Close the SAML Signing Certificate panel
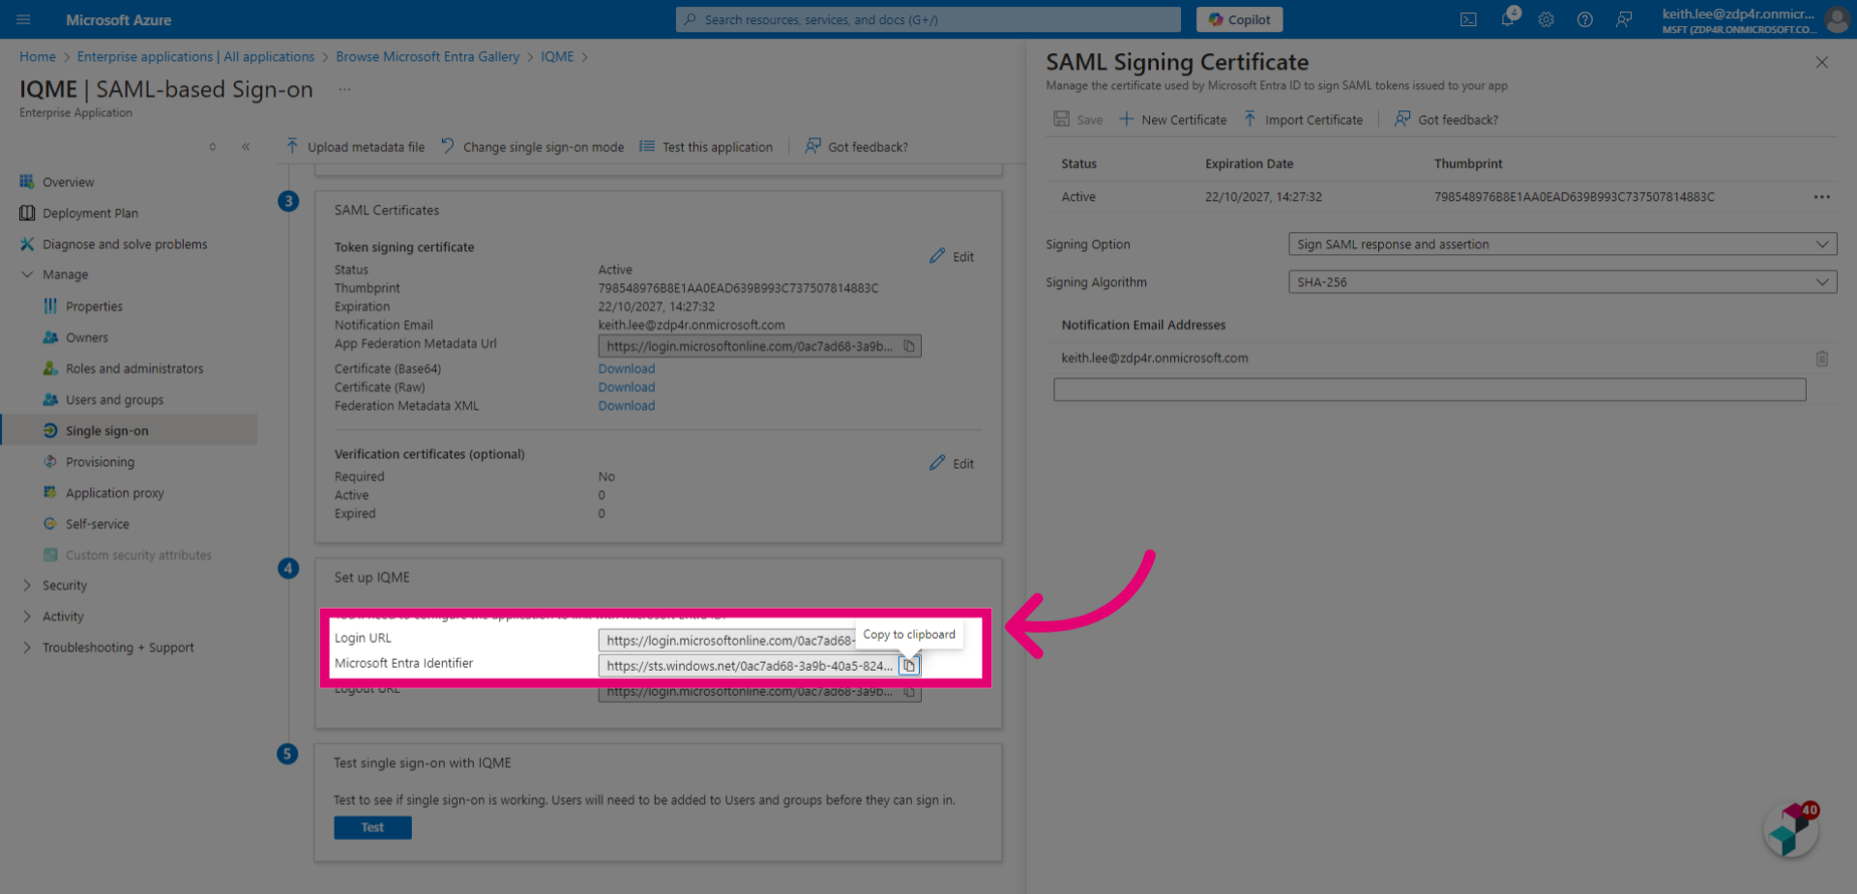The width and height of the screenshot is (1857, 894). (1822, 63)
